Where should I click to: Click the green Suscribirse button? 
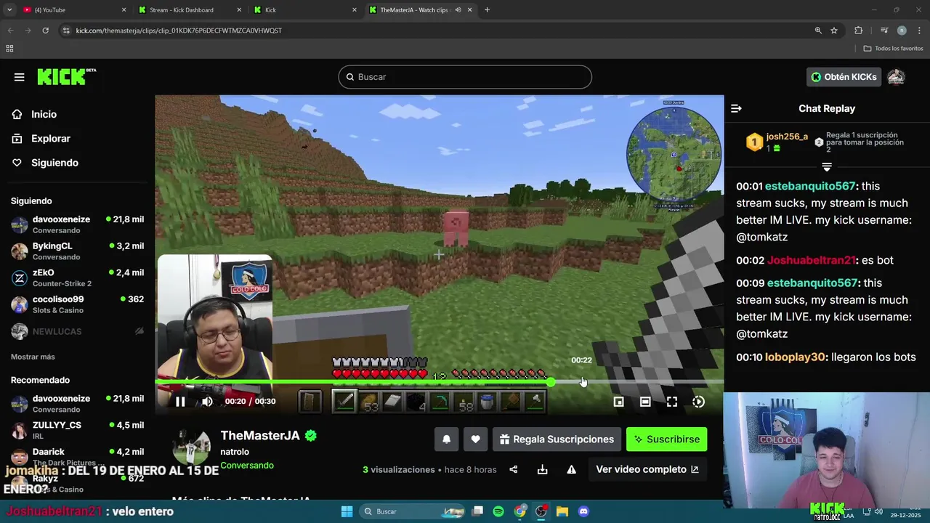coord(666,439)
